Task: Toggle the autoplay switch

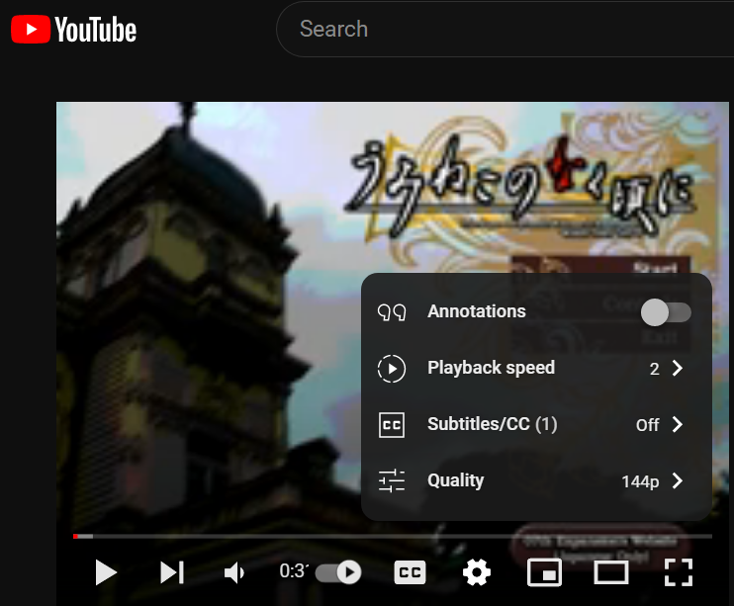Action: (x=338, y=572)
